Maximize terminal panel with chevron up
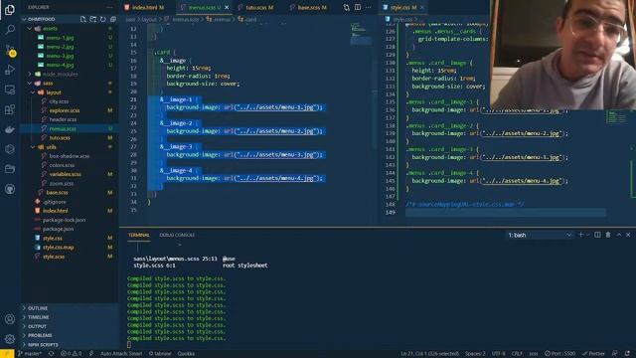Screen dimensions: 636x358 [x=618, y=235]
